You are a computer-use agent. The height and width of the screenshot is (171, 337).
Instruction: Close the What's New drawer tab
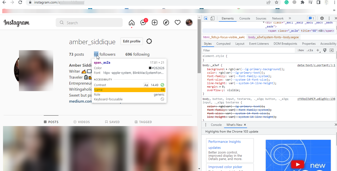[245, 125]
